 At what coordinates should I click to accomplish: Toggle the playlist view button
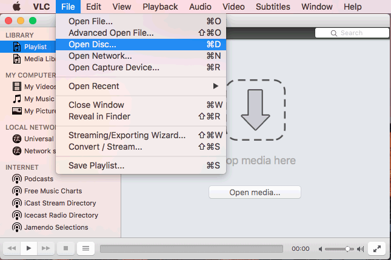click(86, 248)
